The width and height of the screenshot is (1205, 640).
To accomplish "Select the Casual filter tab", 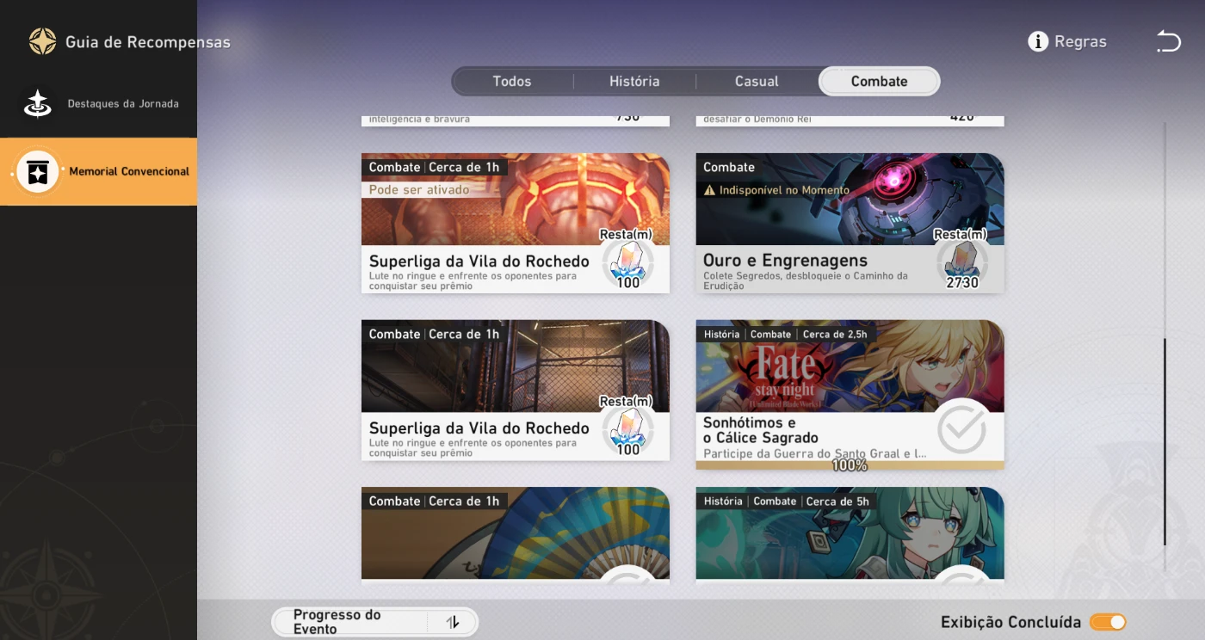I will coord(757,82).
